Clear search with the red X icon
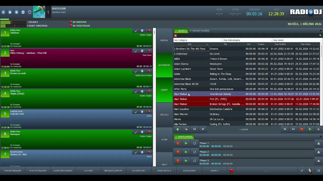The image size is (323, 181). click(176, 36)
